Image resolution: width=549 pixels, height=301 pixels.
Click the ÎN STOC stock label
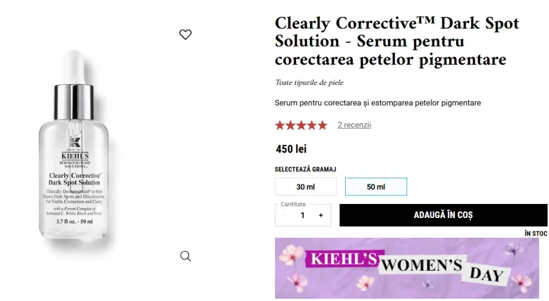pos(536,233)
